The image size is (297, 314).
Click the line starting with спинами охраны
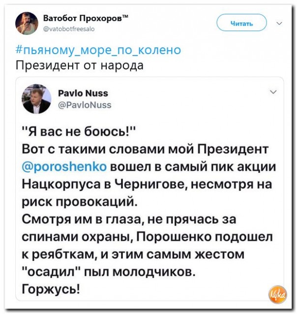pyautogui.click(x=148, y=236)
